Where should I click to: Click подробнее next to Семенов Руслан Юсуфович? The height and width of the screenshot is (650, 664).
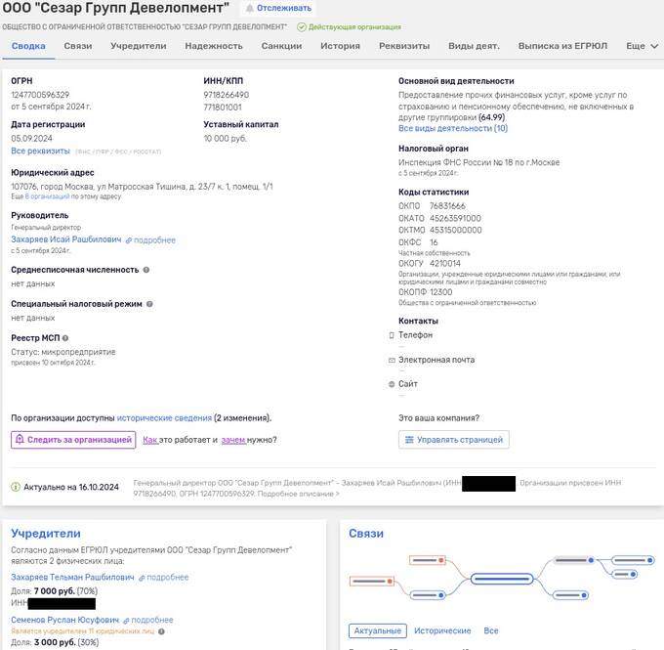(x=152, y=621)
